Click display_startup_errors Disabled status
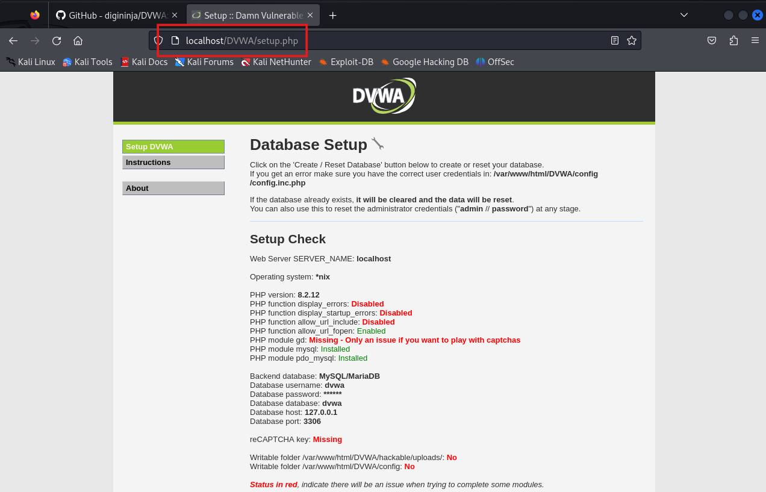 [x=396, y=313]
